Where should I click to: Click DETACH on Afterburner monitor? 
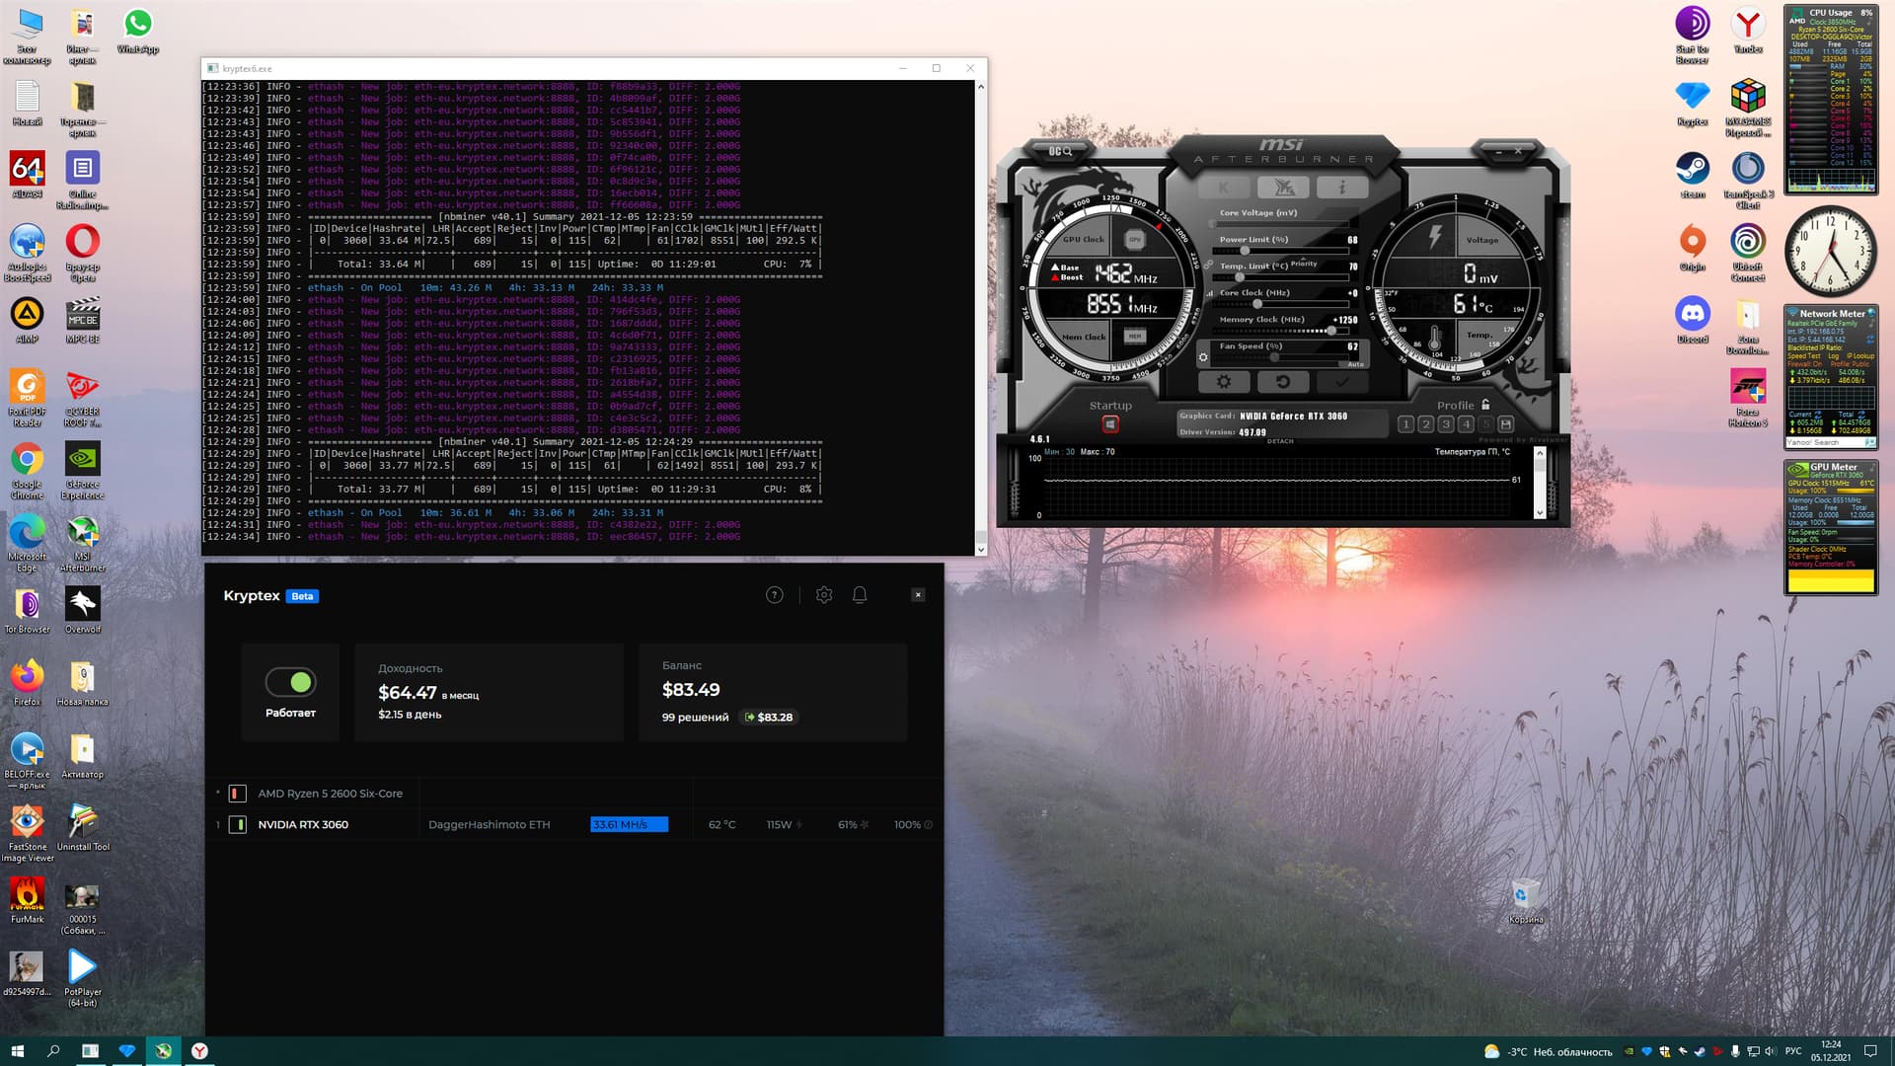coord(1280,441)
